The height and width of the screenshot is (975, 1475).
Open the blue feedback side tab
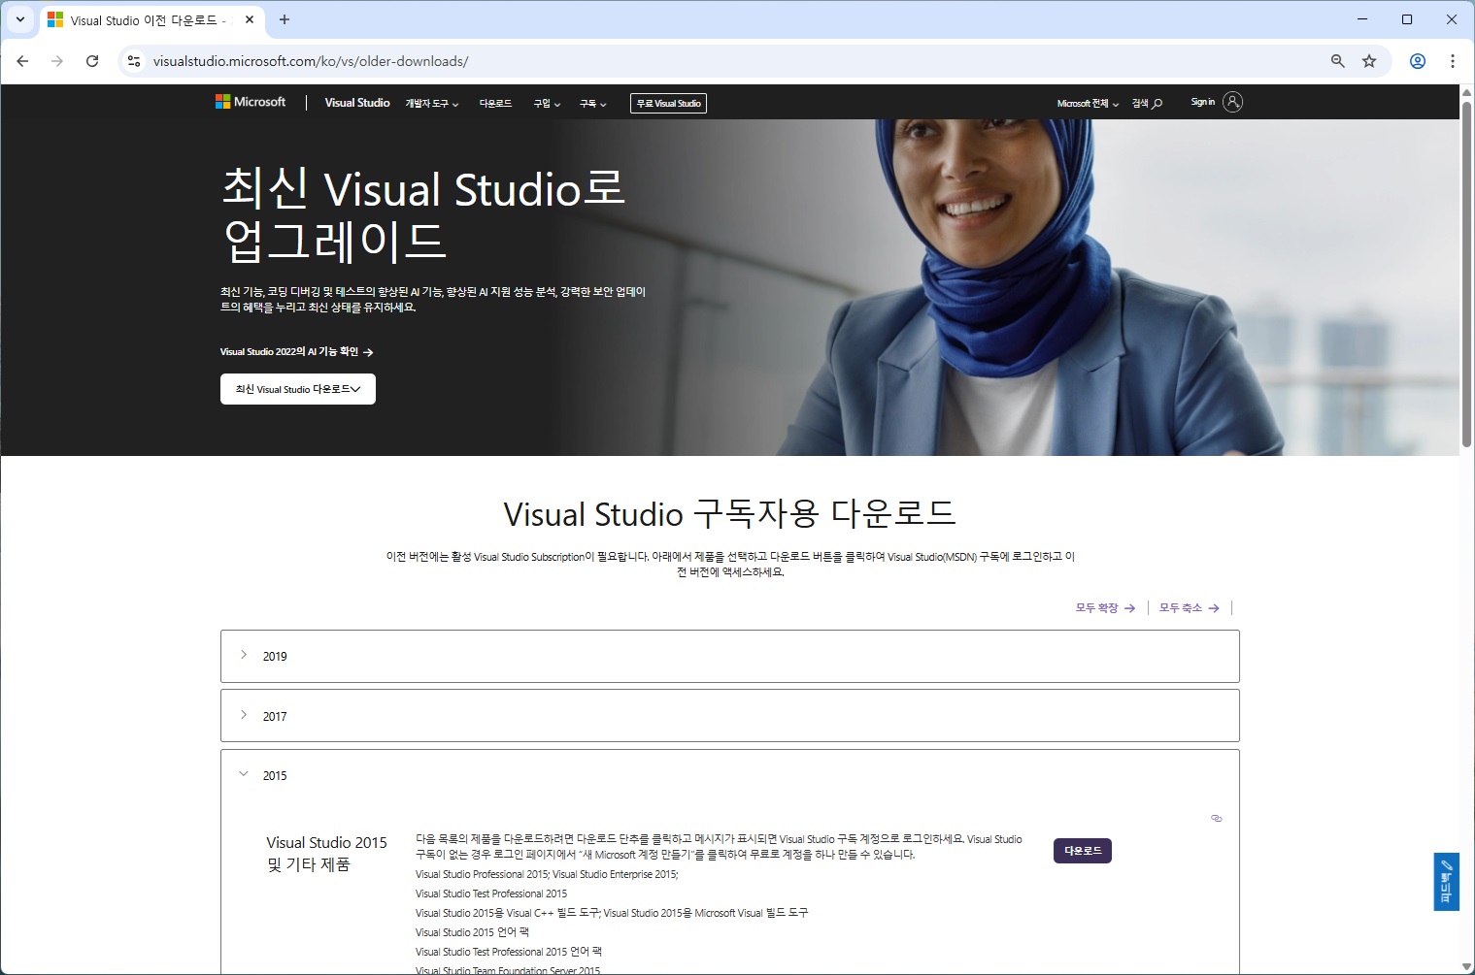[x=1446, y=882]
